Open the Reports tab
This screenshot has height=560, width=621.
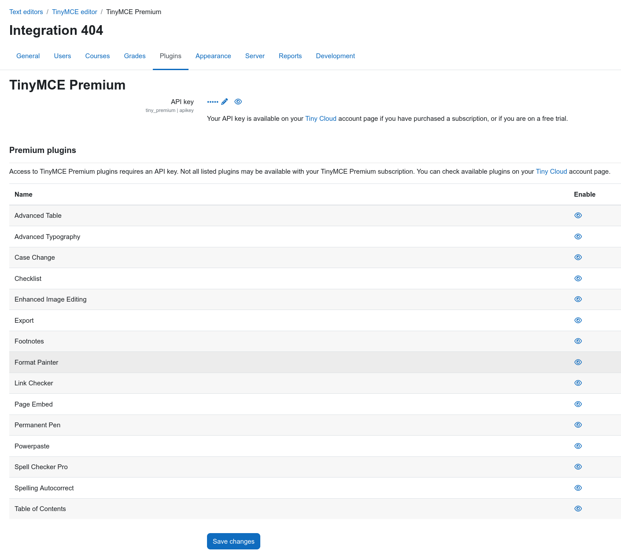click(x=290, y=56)
